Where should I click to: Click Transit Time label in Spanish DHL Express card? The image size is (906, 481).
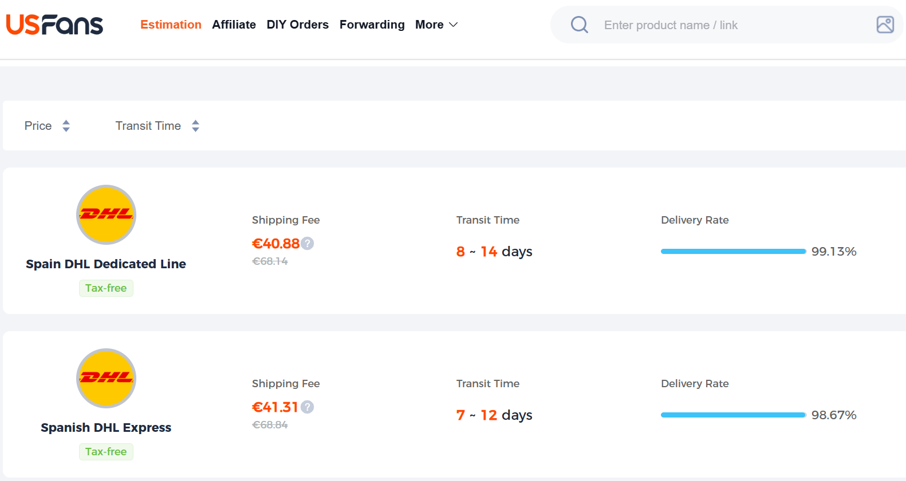488,384
